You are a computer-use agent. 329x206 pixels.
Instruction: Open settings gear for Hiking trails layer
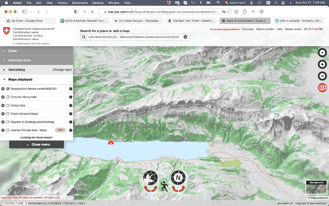(70, 105)
